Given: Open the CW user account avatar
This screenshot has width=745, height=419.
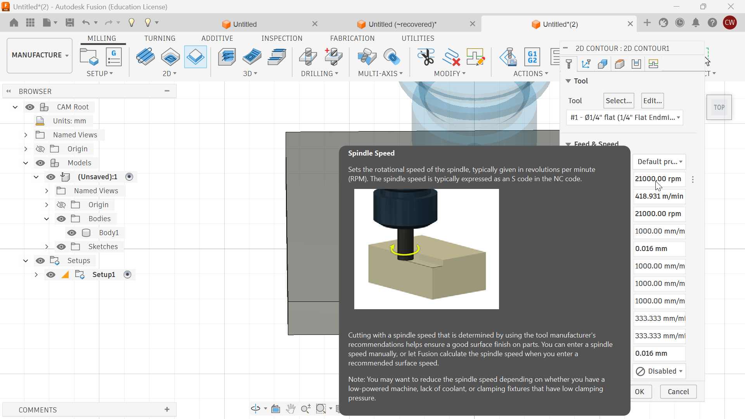Looking at the screenshot, I should pyautogui.click(x=730, y=23).
